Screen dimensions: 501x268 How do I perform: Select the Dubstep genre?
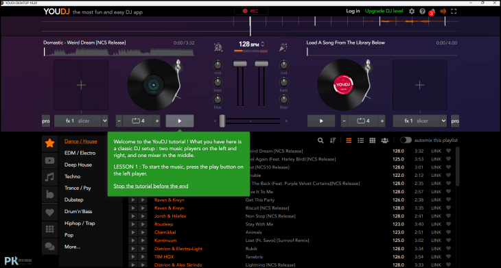(74, 199)
